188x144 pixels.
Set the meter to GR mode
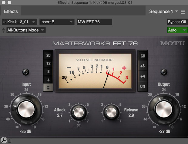click(x=143, y=56)
